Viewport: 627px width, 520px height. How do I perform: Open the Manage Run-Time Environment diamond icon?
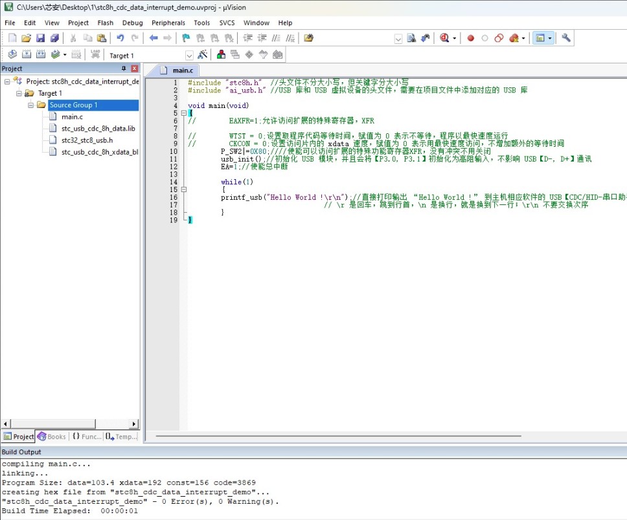pyautogui.click(x=249, y=54)
